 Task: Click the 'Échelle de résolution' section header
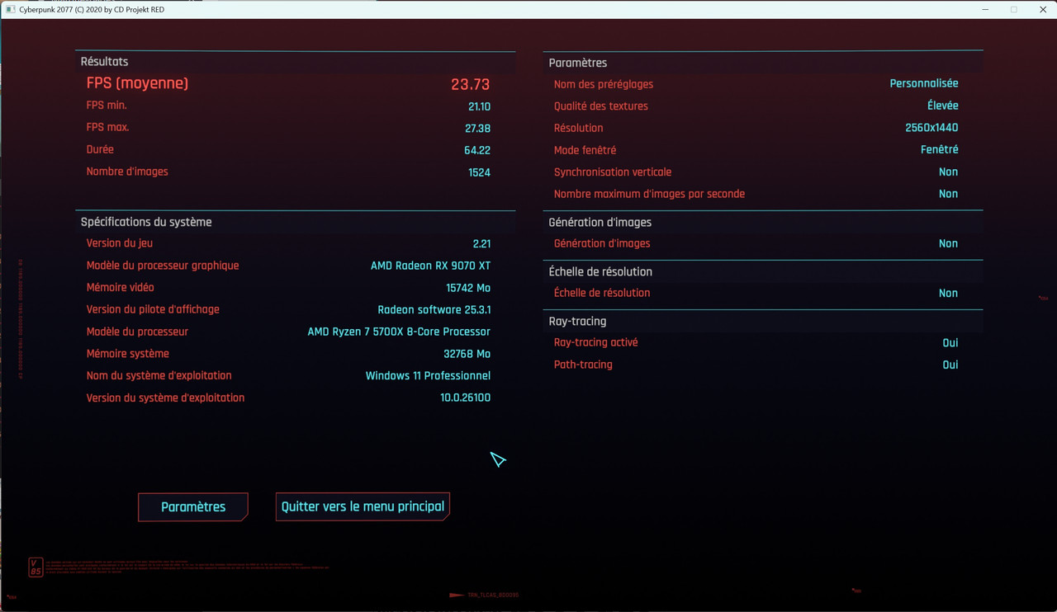click(600, 271)
